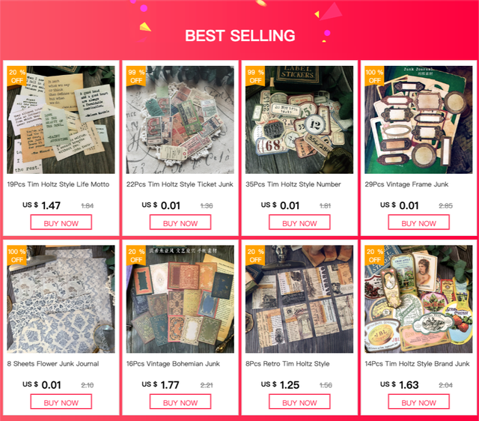Click BUY NOW under 22Pcs Ticket Junk
This screenshot has width=479, height=421.
point(180,222)
